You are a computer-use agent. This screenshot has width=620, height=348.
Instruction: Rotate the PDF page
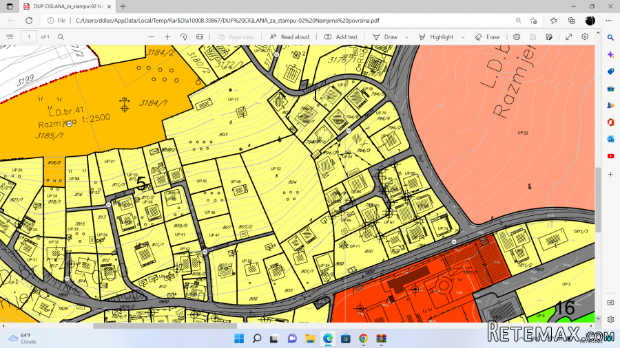coord(183,36)
